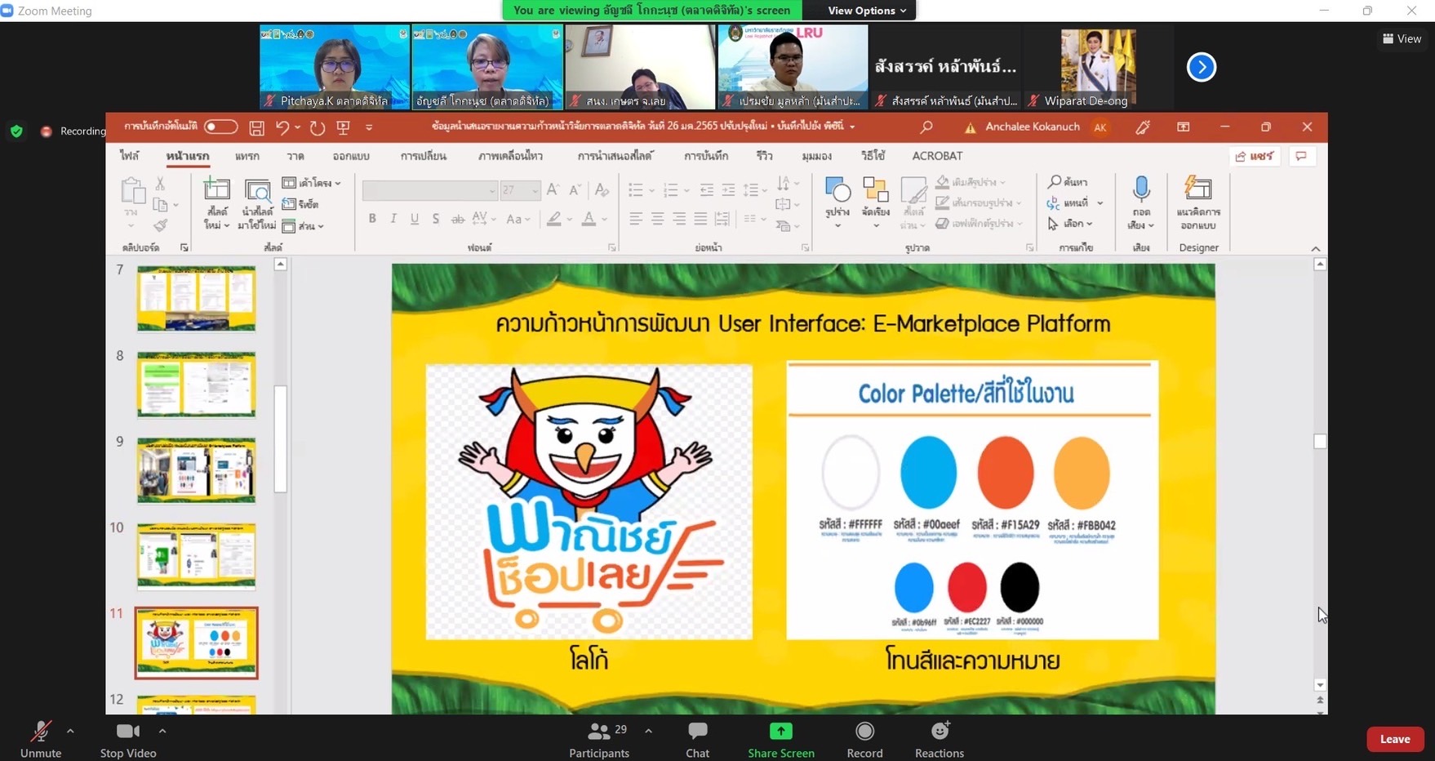Open Zoom Participants panel

point(599,740)
